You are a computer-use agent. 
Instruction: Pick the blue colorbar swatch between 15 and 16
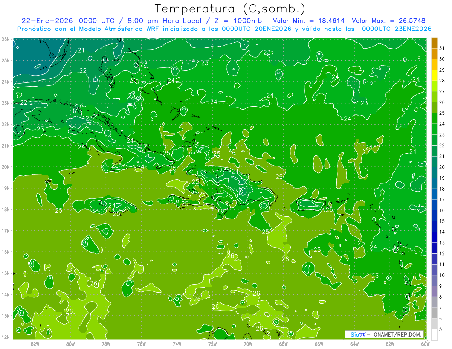tap(434, 215)
